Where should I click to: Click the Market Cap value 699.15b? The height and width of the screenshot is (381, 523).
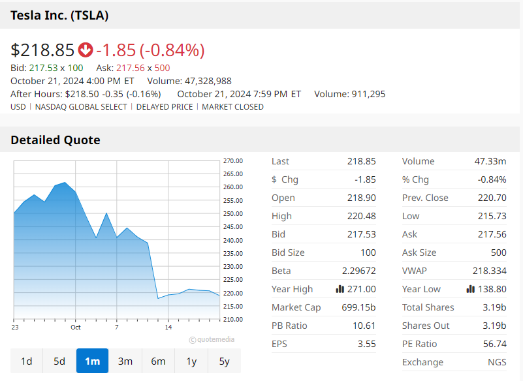pos(358,307)
